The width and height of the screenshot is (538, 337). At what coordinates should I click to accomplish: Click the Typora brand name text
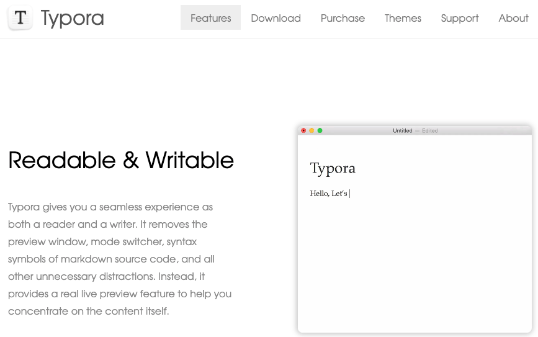[72, 18]
